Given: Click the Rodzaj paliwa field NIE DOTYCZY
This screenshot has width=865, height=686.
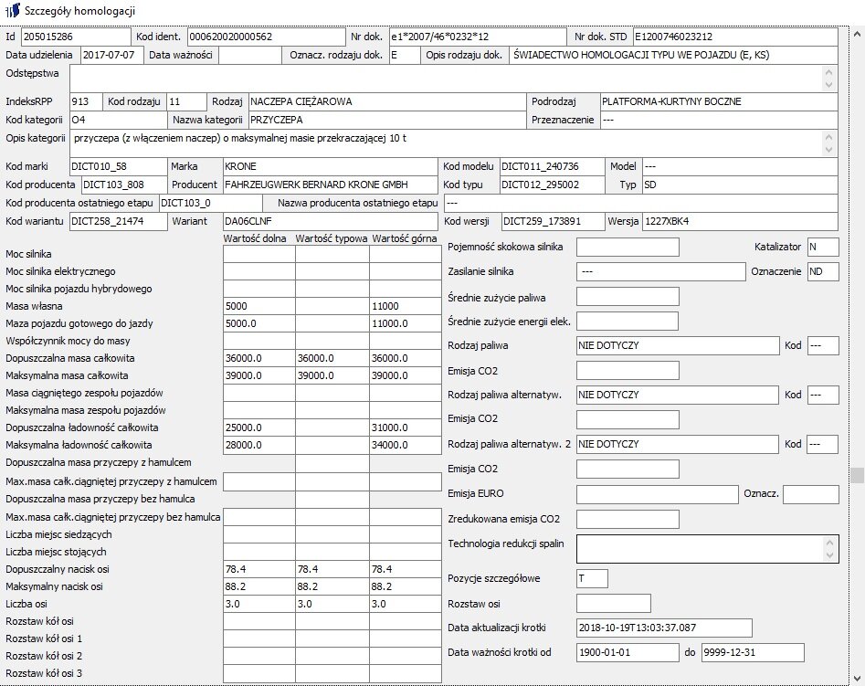Looking at the screenshot, I should (678, 345).
